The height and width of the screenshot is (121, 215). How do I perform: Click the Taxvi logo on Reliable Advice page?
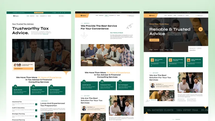coord(152,15)
